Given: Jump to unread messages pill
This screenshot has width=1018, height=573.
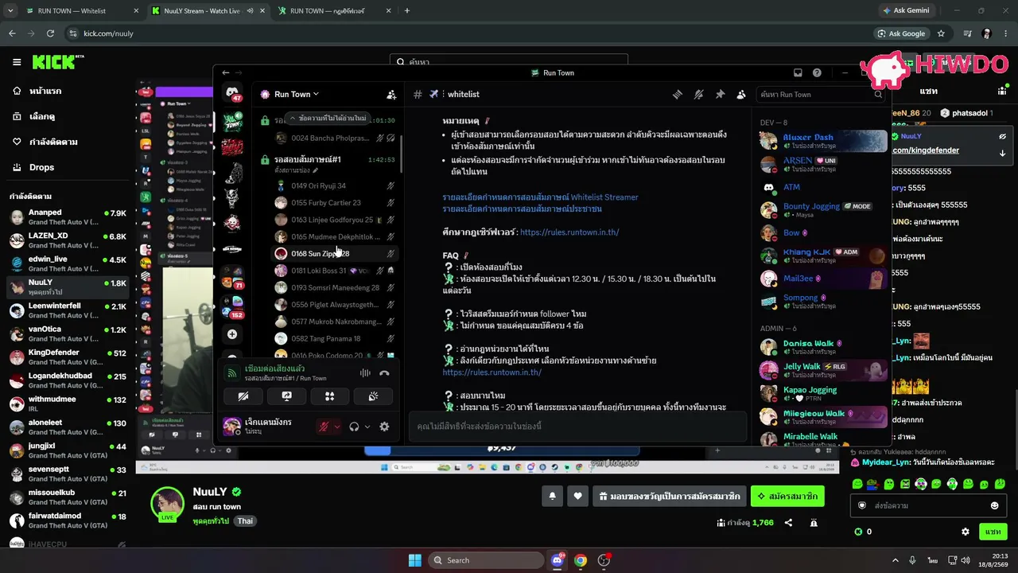Looking at the screenshot, I should [328, 118].
